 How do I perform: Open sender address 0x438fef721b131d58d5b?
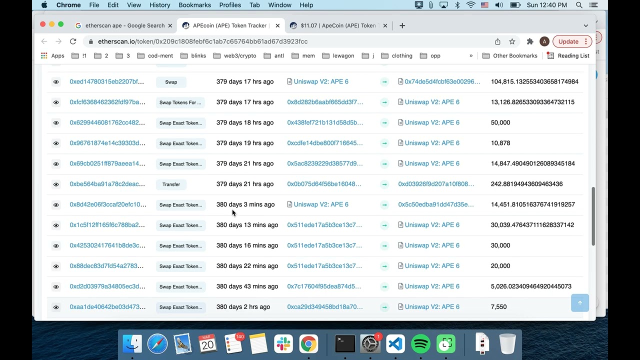coord(325,122)
